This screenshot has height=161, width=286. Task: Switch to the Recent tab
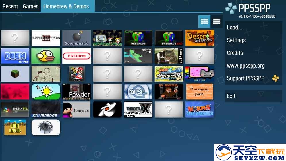(10, 6)
